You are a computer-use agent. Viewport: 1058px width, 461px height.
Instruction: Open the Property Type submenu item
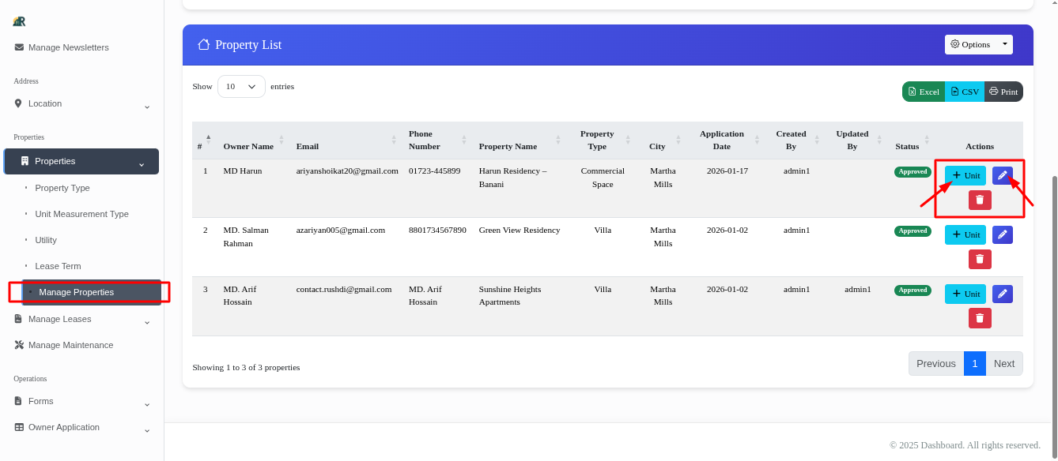tap(62, 188)
